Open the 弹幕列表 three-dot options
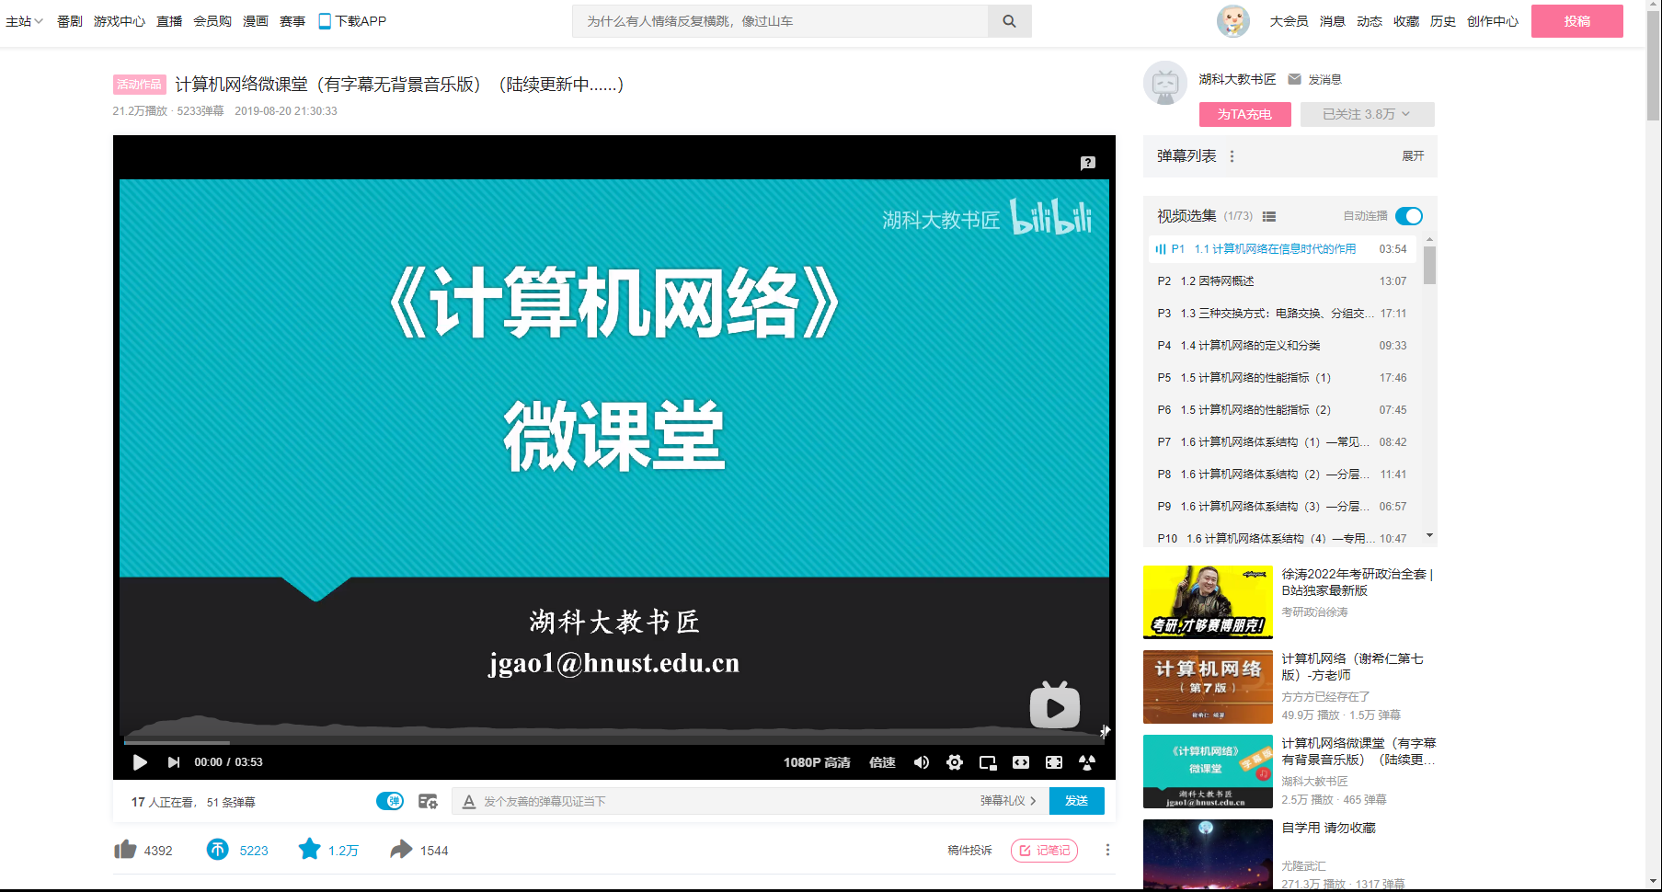This screenshot has width=1662, height=892. [1232, 156]
